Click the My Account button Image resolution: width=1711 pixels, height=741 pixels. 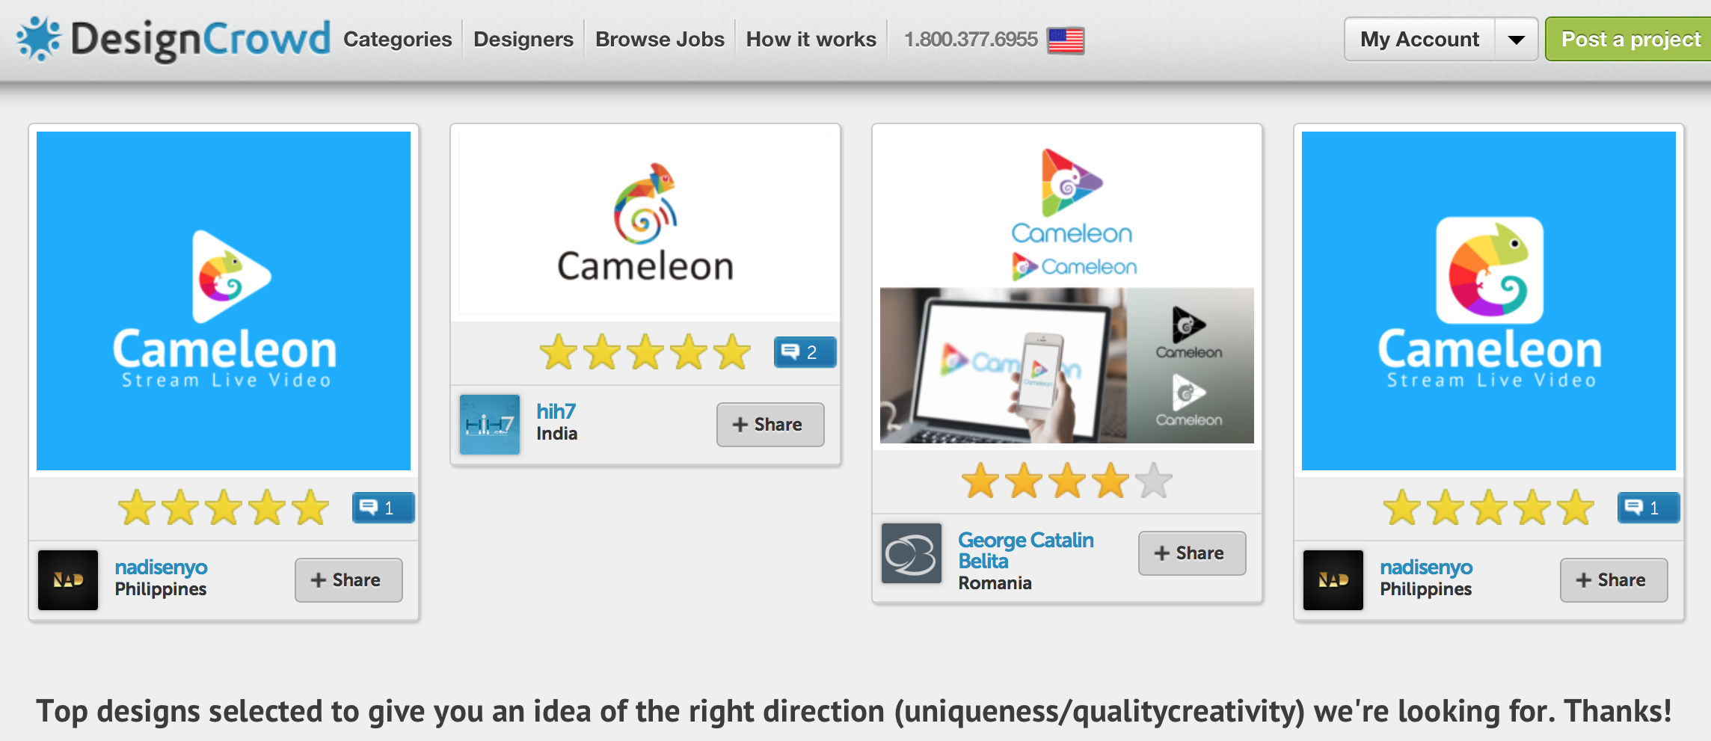pyautogui.click(x=1419, y=40)
